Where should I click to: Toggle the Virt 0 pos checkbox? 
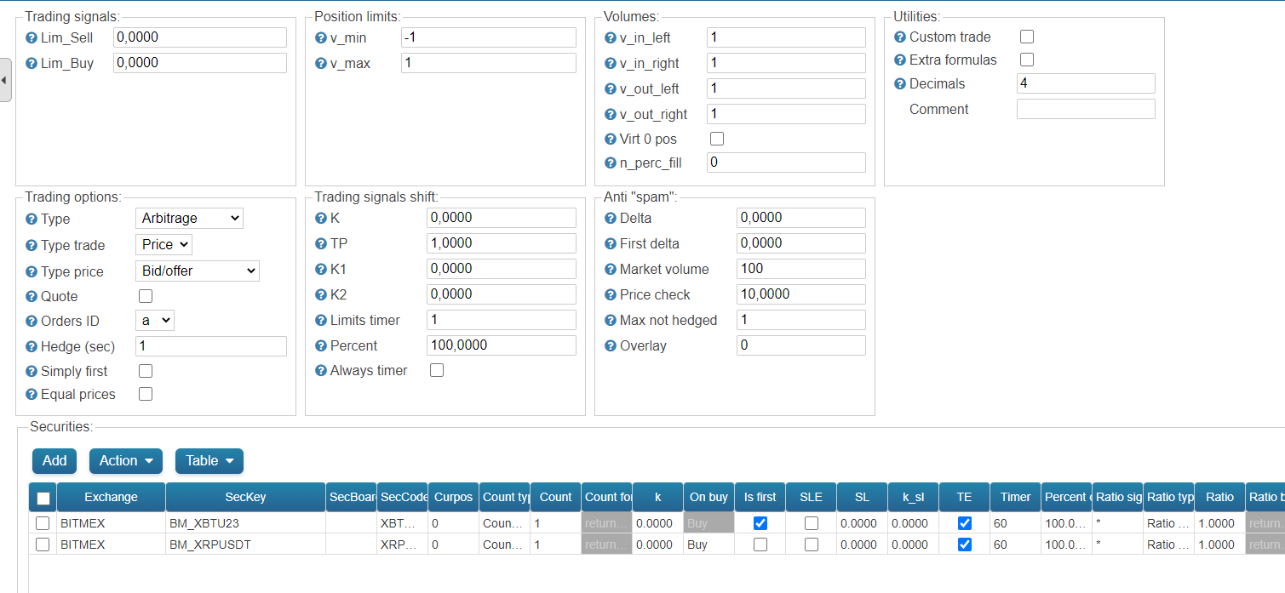tap(717, 139)
